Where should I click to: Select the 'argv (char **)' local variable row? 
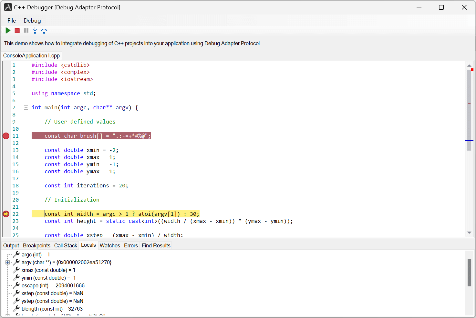(x=67, y=263)
